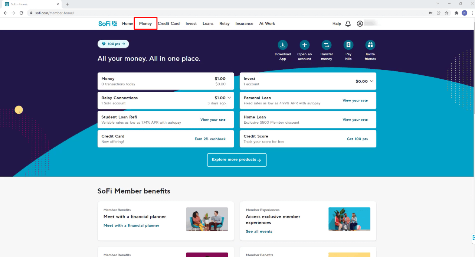Screen dimensions: 475x257
Task: Click the member experiences thumbnail image
Action: coord(349,219)
